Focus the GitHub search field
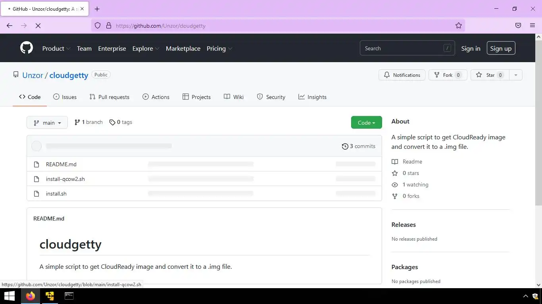 point(407,48)
